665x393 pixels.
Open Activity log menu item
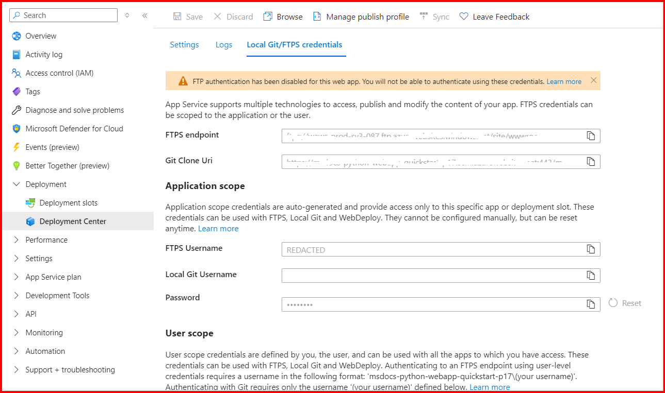pyautogui.click(x=77, y=55)
